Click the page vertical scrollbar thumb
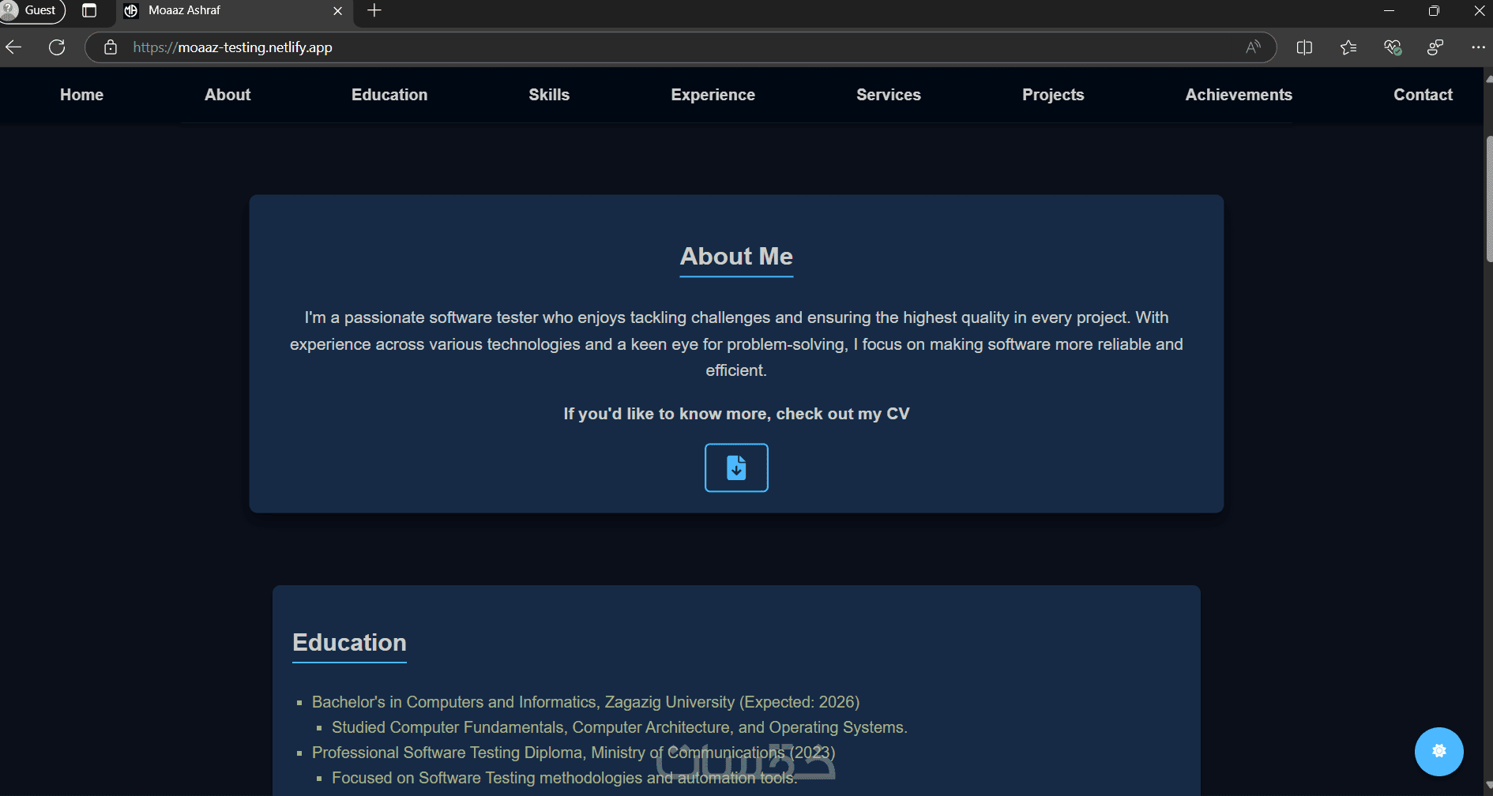Screen dimensions: 1493x796 (1488, 198)
